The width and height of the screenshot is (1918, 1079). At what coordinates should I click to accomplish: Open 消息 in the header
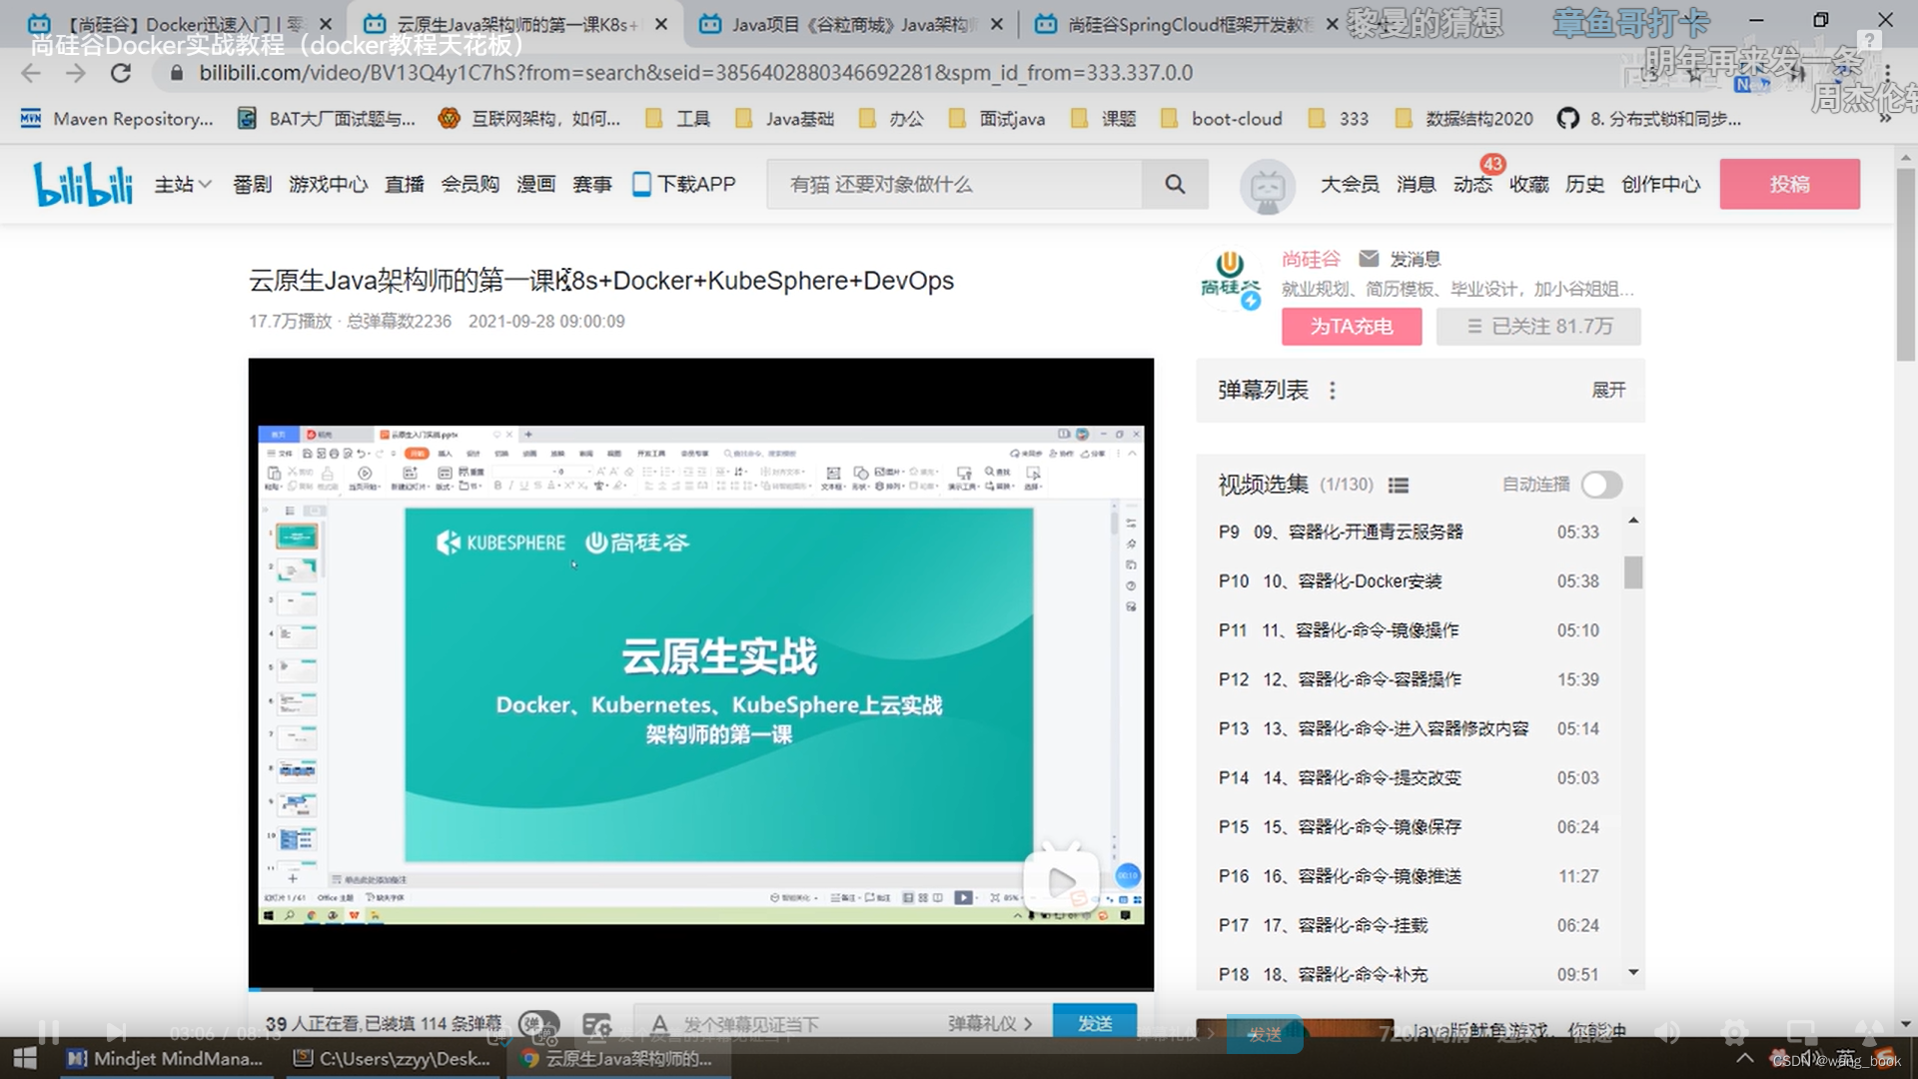1416,184
